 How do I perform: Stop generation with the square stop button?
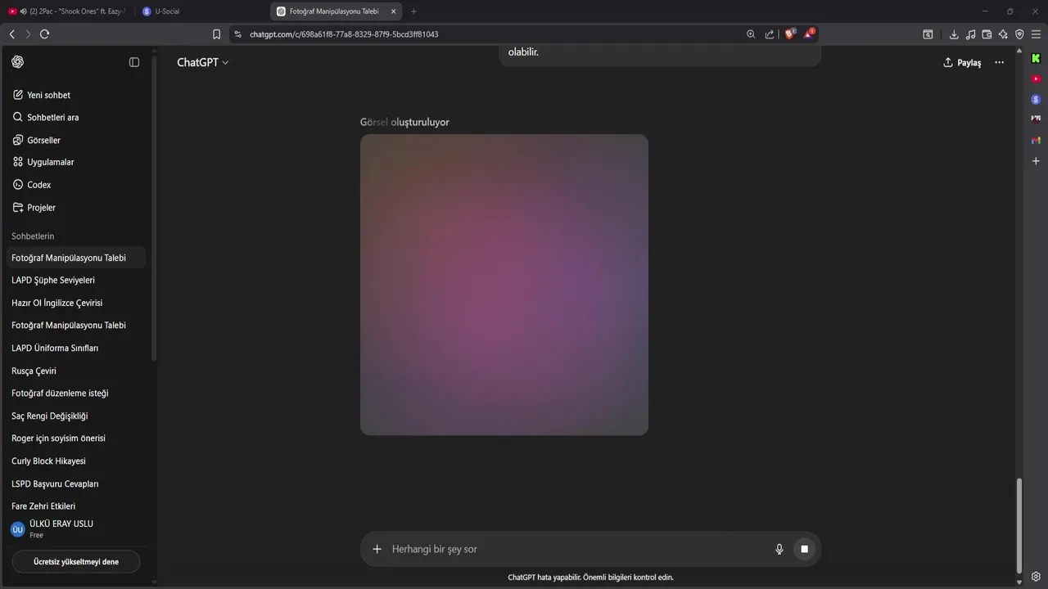click(804, 549)
